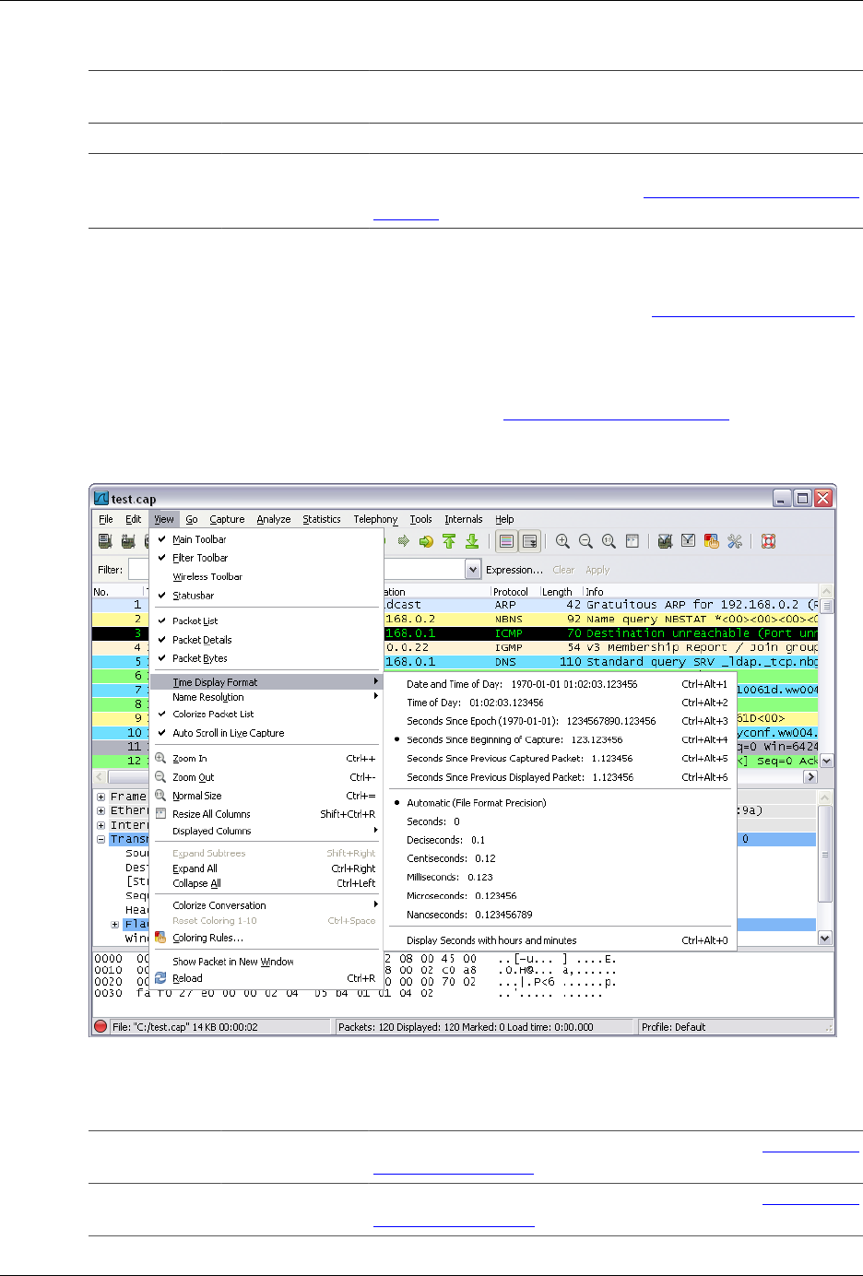Click the Resize All Columns menu icon
This screenshot has height=1276, width=863.
point(160,813)
